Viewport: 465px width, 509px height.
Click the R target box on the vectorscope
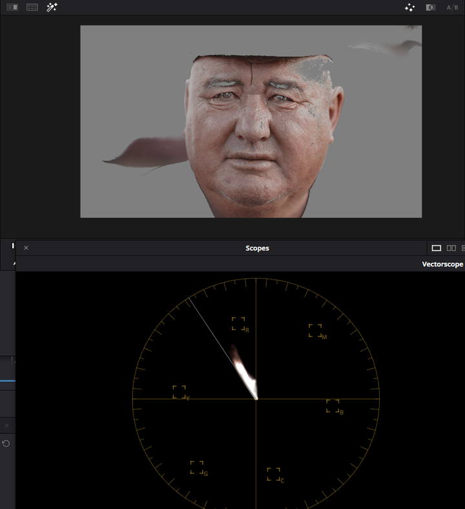click(x=238, y=323)
